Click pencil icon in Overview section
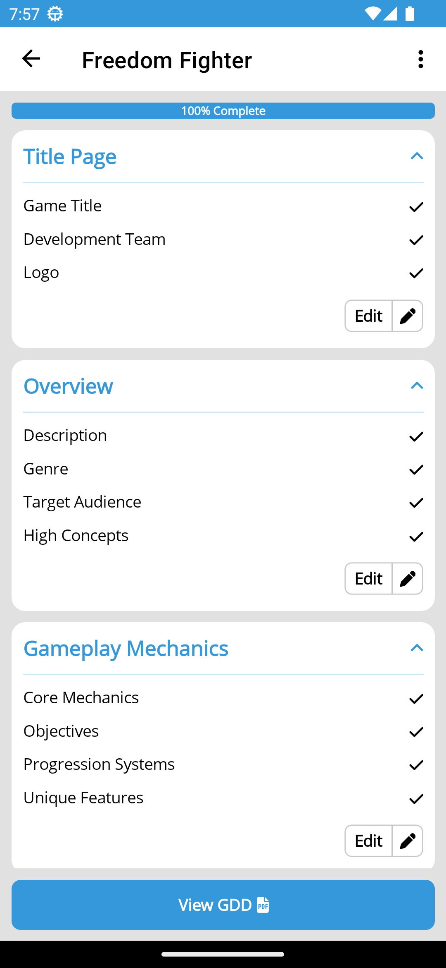This screenshot has width=446, height=968. tap(407, 579)
